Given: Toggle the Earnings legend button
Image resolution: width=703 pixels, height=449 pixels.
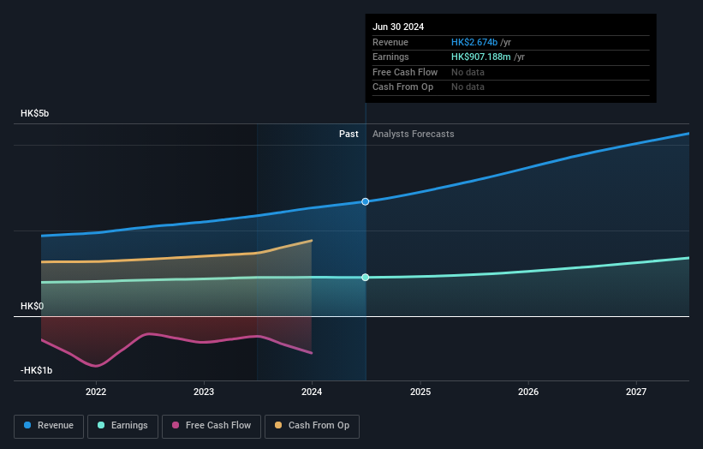Looking at the screenshot, I should [x=122, y=426].
